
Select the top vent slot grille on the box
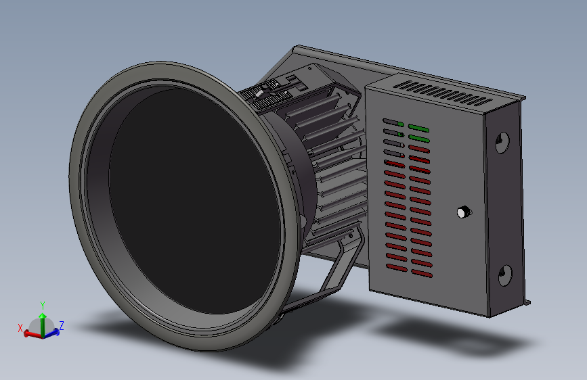tap(443, 93)
